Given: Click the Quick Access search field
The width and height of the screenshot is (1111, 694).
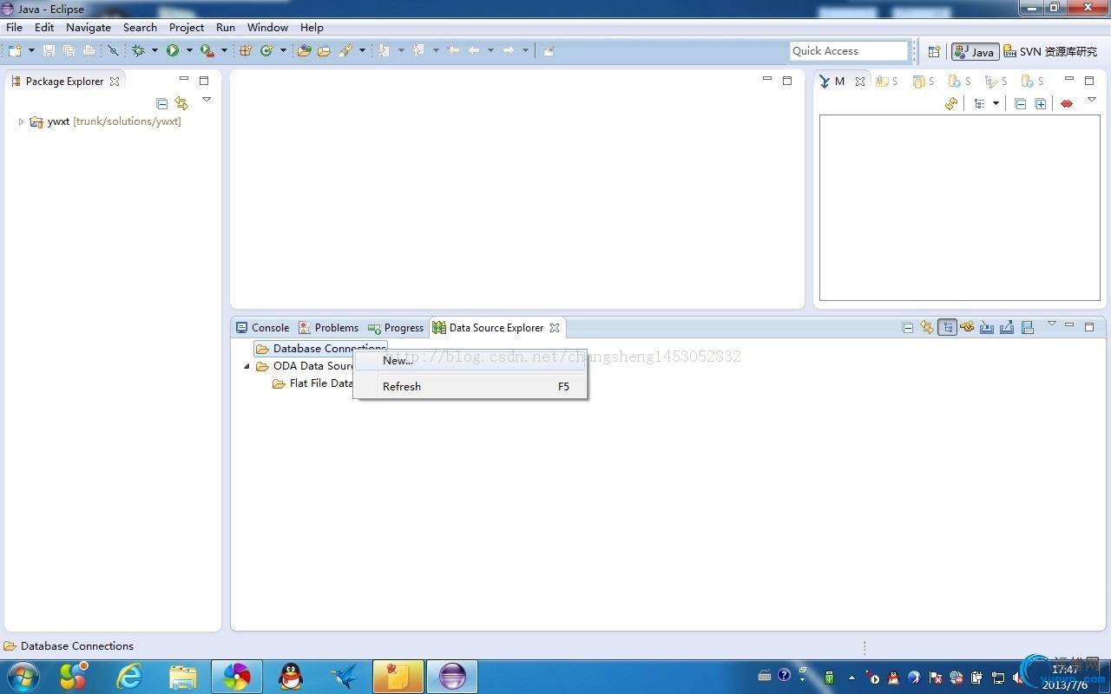Looking at the screenshot, I should pyautogui.click(x=848, y=51).
